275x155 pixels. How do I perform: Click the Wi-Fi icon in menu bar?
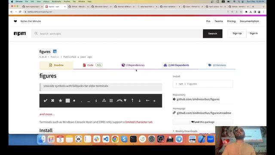tap(234, 1)
